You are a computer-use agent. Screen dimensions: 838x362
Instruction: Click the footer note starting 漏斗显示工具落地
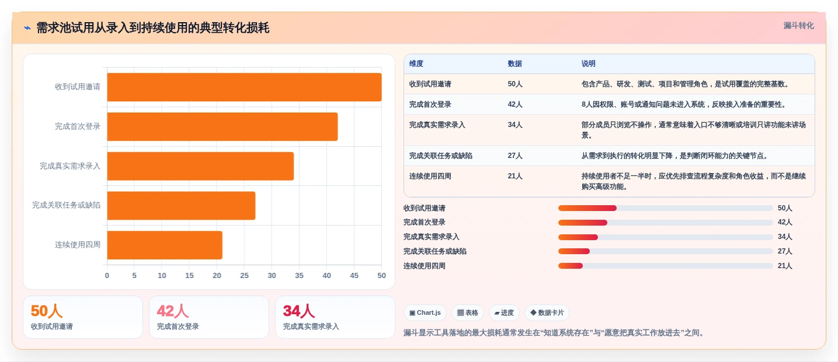(x=555, y=333)
